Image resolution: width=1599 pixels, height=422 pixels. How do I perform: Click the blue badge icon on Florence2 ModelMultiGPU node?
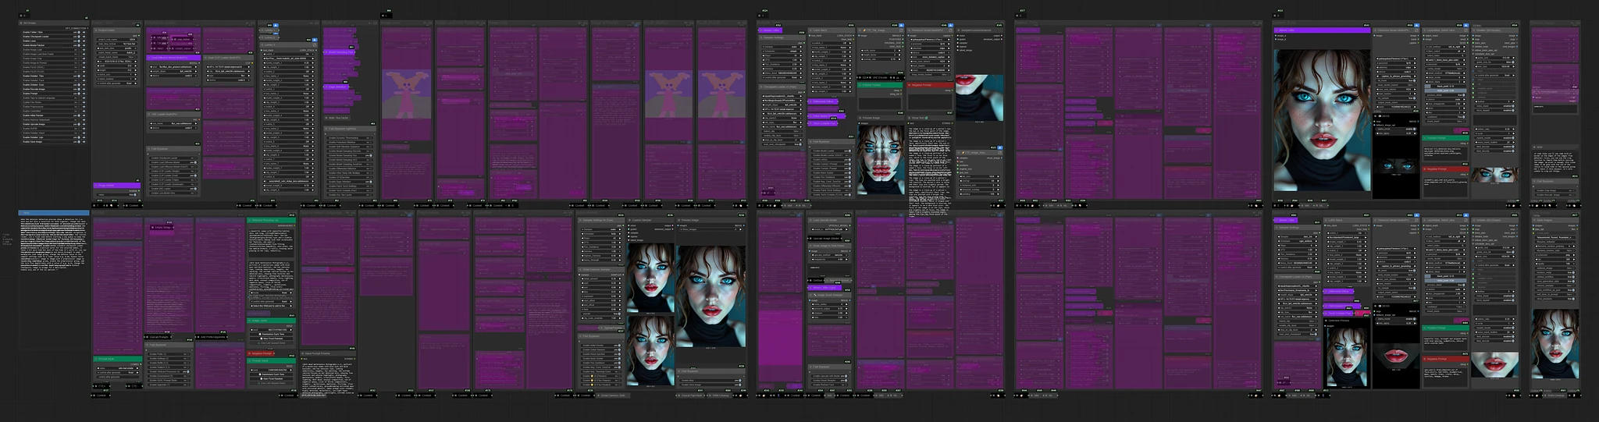point(952,26)
